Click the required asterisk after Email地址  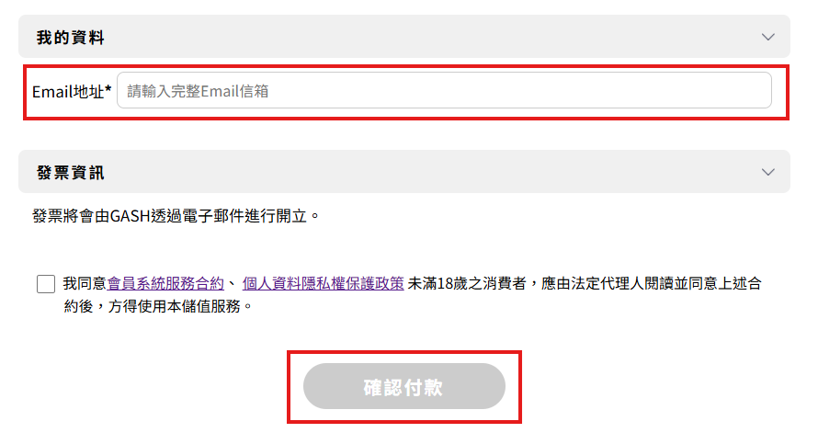click(108, 89)
